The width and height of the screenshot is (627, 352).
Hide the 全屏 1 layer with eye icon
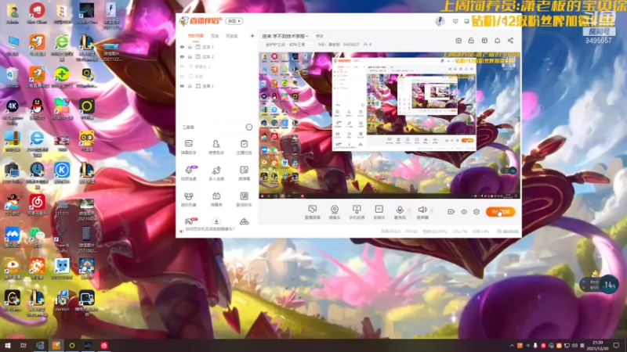(182, 86)
